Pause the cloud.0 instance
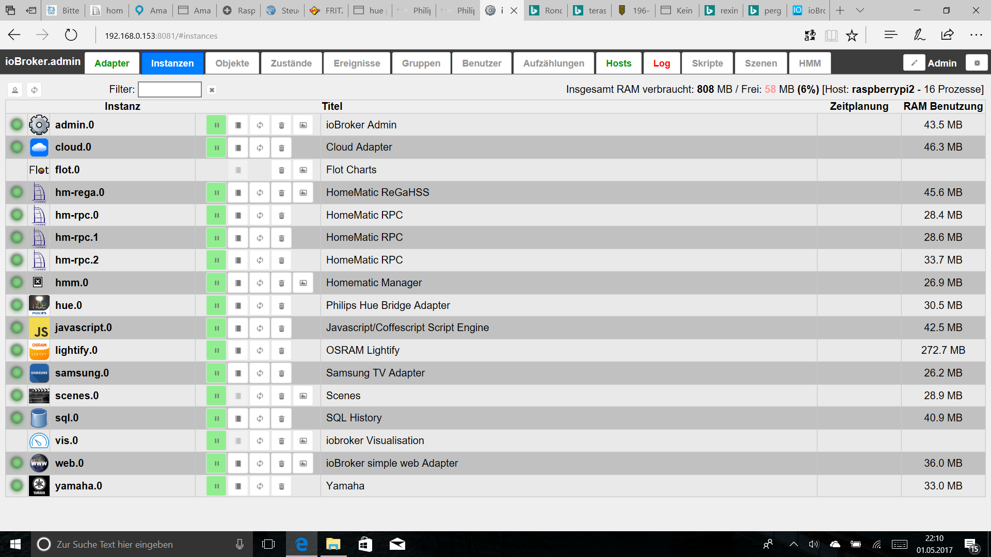 tap(216, 148)
